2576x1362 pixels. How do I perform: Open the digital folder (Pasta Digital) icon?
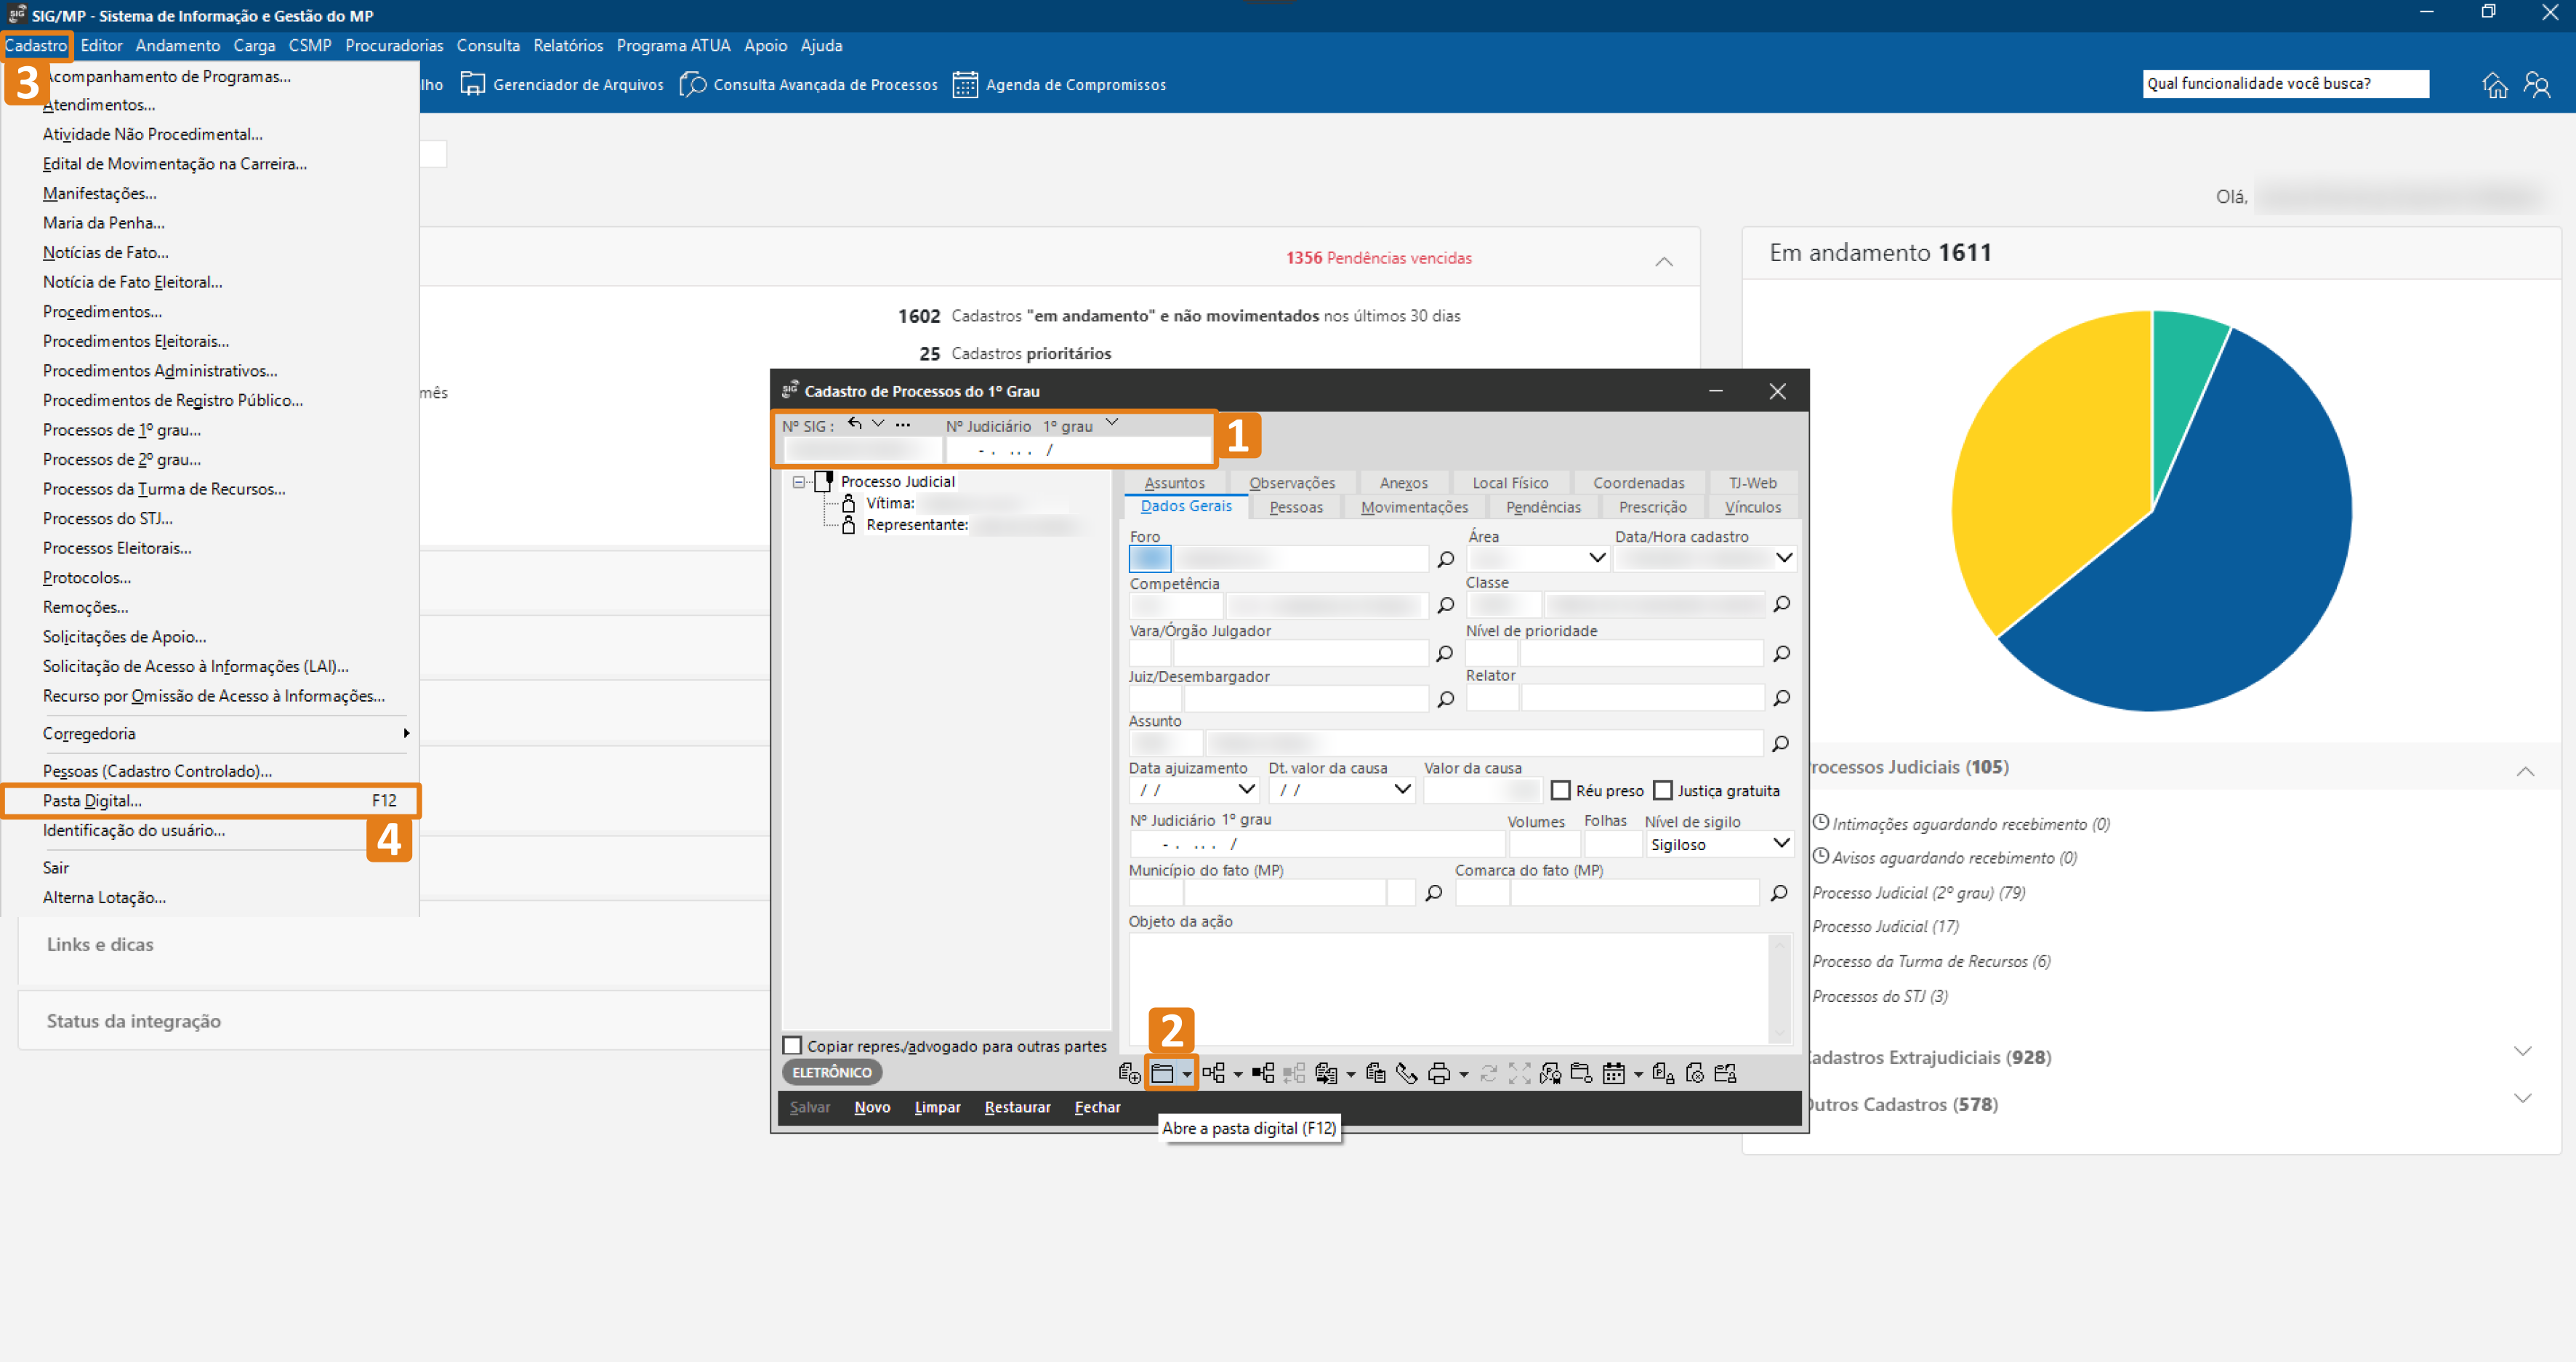(x=1162, y=1074)
